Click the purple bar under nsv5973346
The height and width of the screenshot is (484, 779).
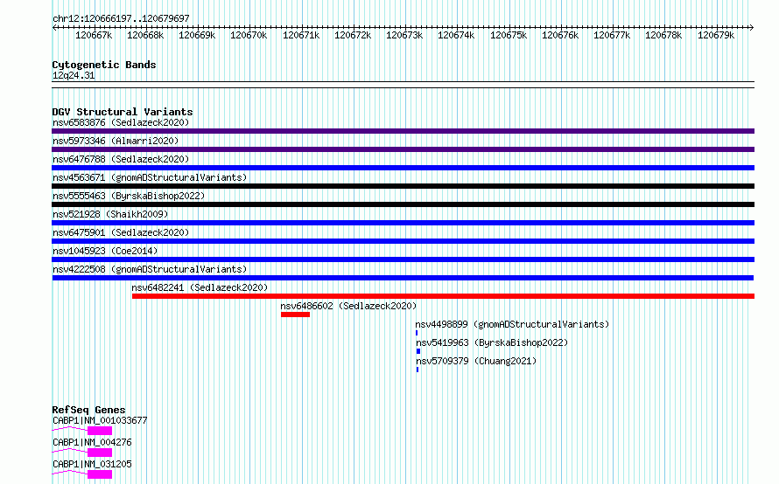pyautogui.click(x=403, y=149)
